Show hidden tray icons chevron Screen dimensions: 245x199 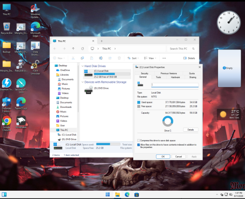(x=217, y=195)
